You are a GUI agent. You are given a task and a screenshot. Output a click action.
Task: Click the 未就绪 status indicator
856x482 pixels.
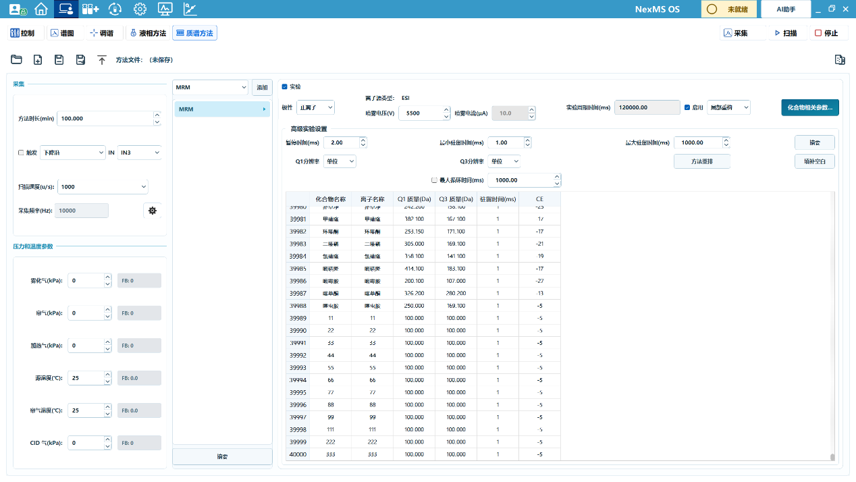728,9
